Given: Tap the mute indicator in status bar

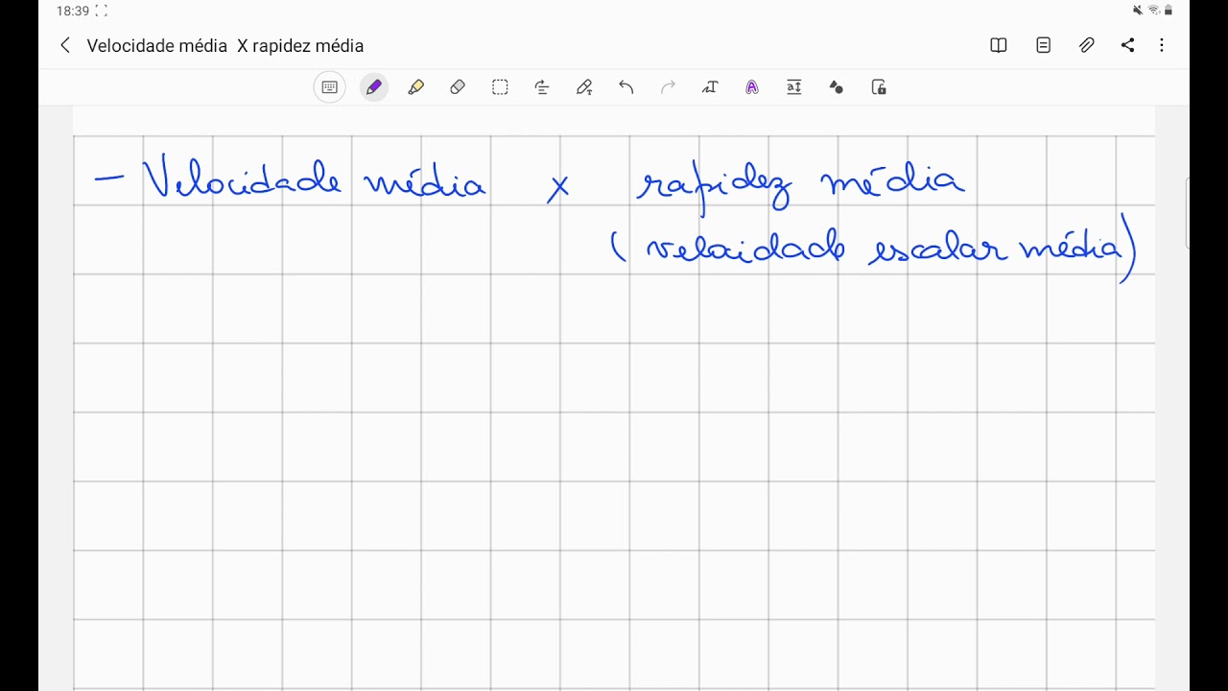Looking at the screenshot, I should tap(1138, 11).
